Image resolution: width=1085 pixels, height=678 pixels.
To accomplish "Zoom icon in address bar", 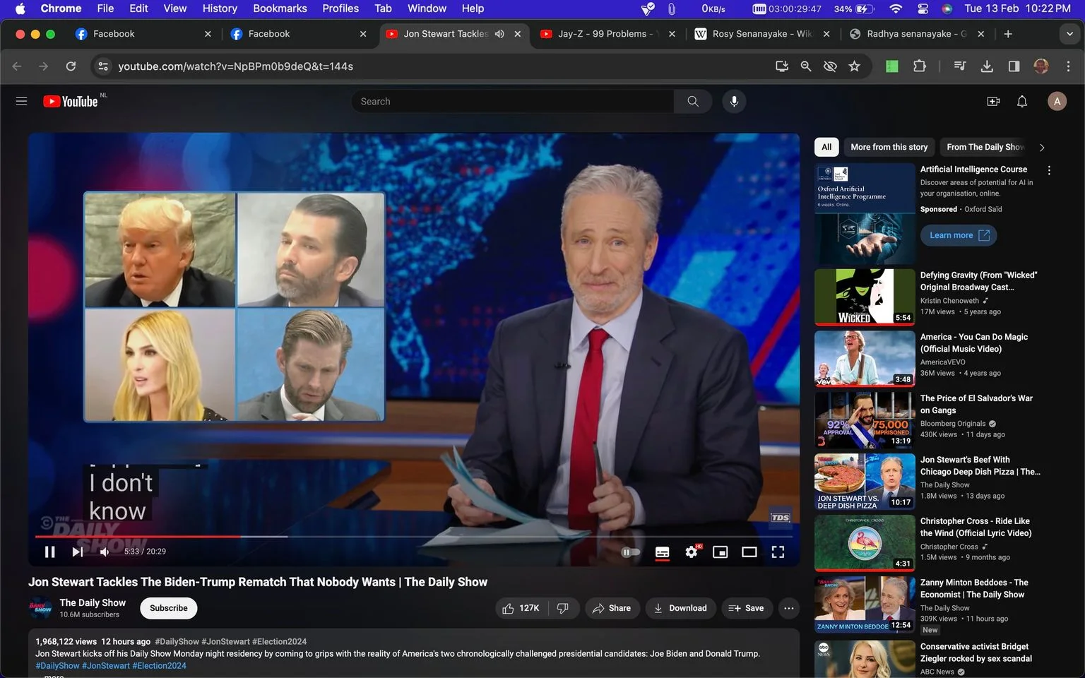I will tap(806, 66).
